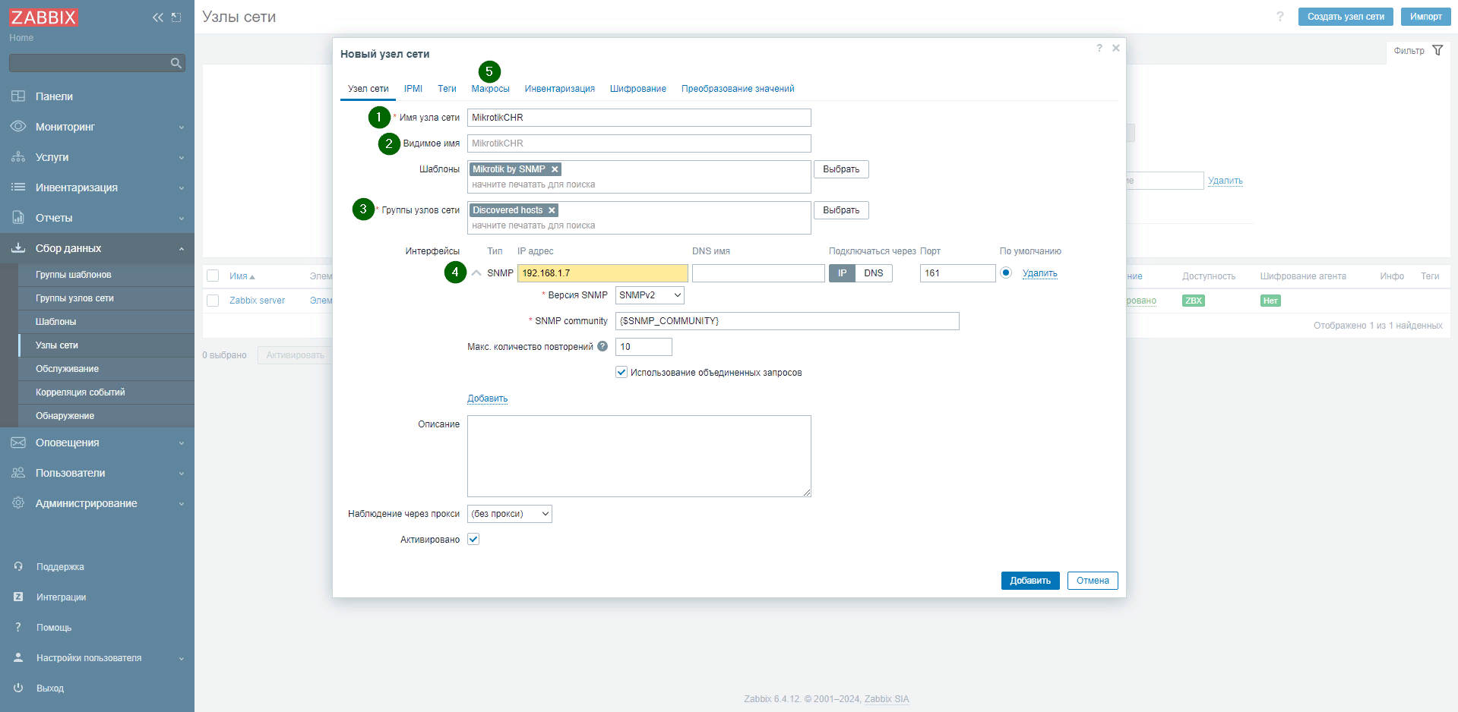Image resolution: width=1458 pixels, height=712 pixels.
Task: Switch to Макросы tab
Action: click(490, 89)
